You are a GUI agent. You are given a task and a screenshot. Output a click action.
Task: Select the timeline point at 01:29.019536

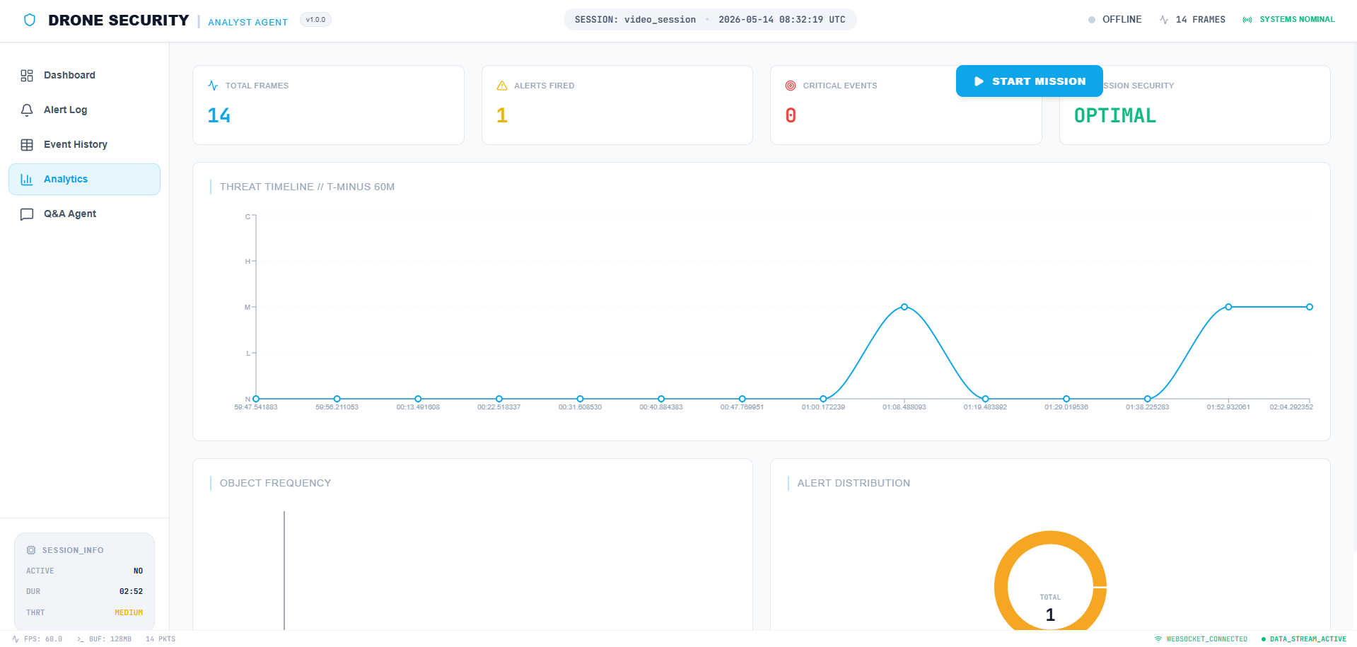[x=1066, y=399]
